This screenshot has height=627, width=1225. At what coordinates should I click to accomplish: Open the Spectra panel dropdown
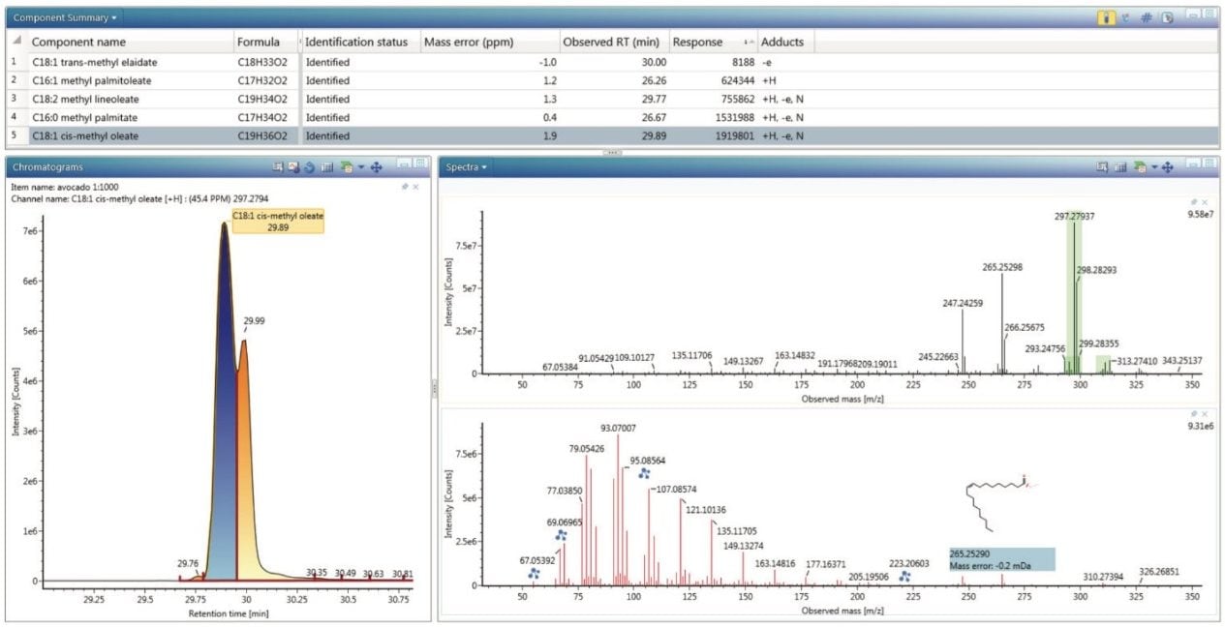(x=465, y=167)
